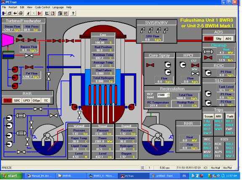242x180 pixels.
Task: Click the red back arrow toolbar icon
Action: click(15, 13)
